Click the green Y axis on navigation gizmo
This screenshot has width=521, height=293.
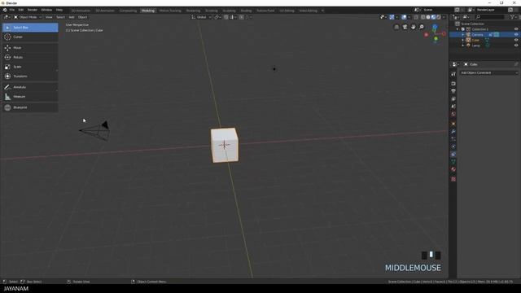tap(436, 39)
